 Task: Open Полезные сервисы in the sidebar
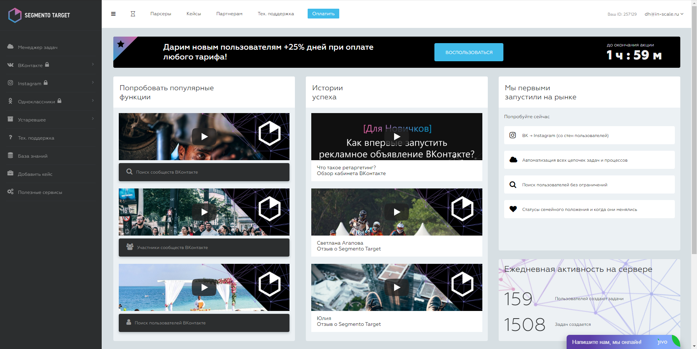point(51,192)
